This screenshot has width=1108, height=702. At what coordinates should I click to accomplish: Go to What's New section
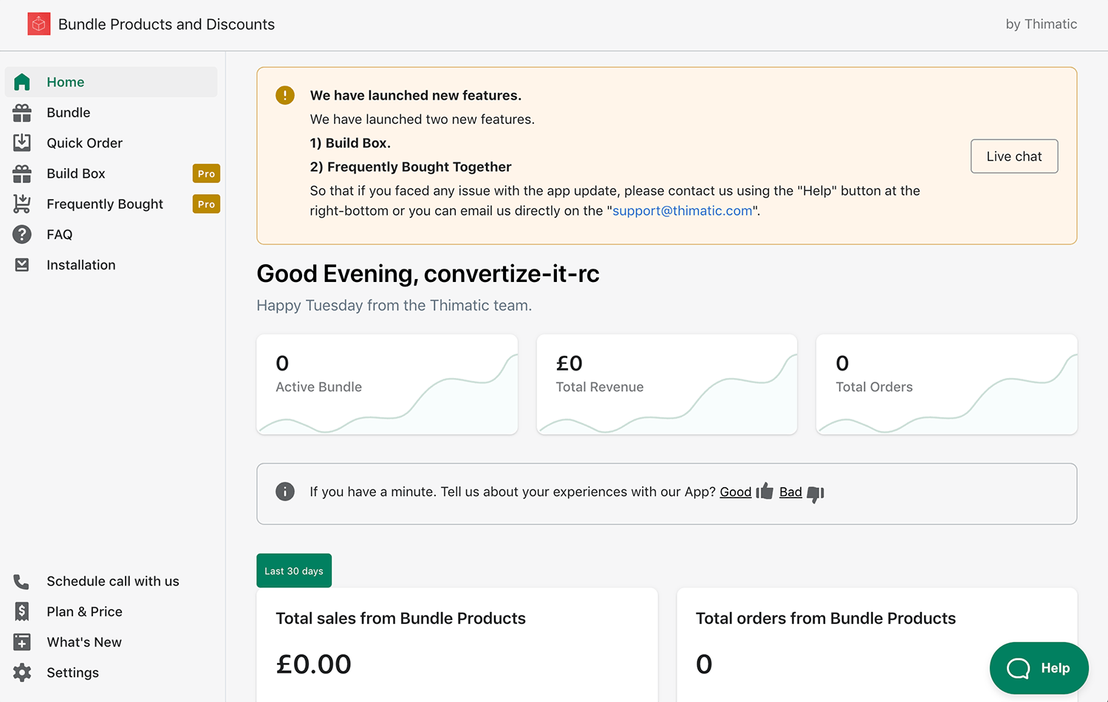[84, 642]
